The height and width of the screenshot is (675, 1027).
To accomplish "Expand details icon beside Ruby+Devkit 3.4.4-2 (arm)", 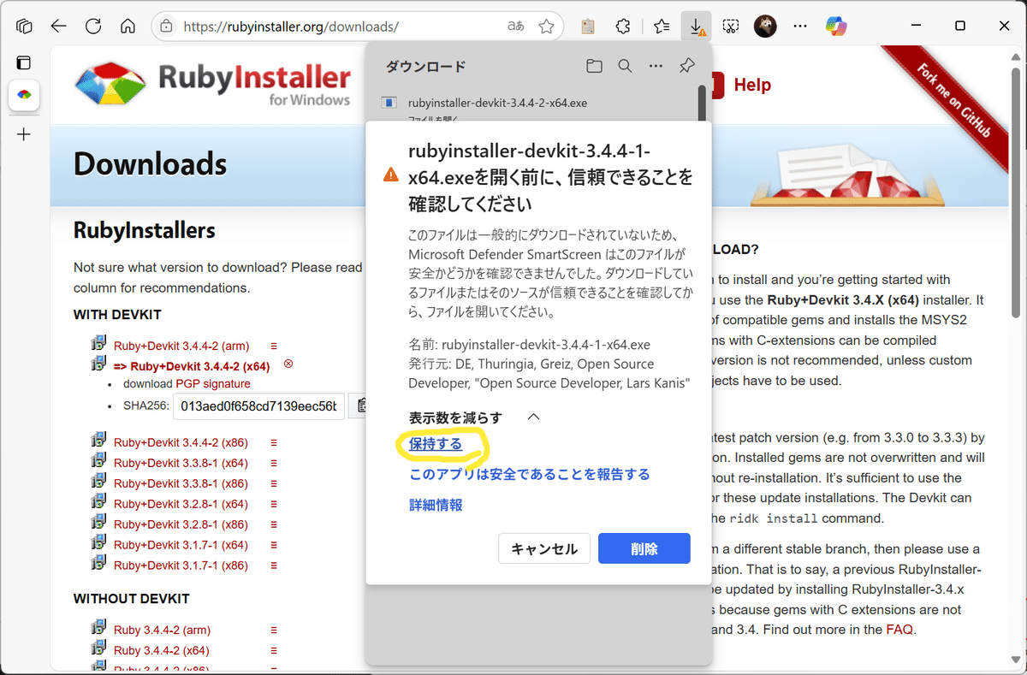I will tap(275, 346).
